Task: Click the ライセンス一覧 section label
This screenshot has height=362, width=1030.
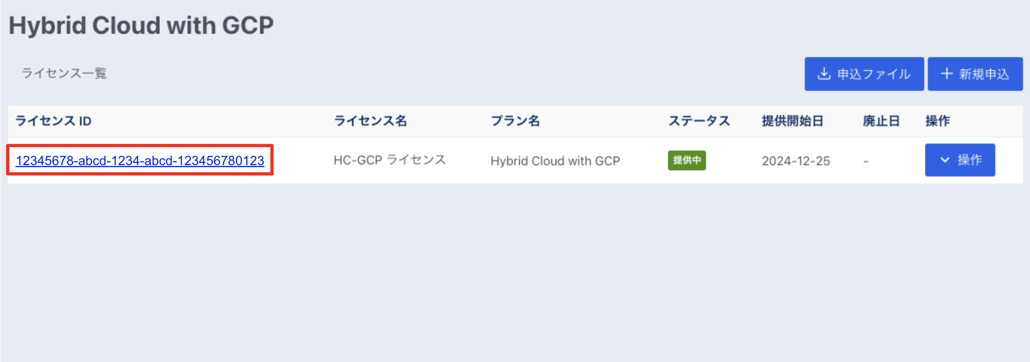Action: [64, 73]
